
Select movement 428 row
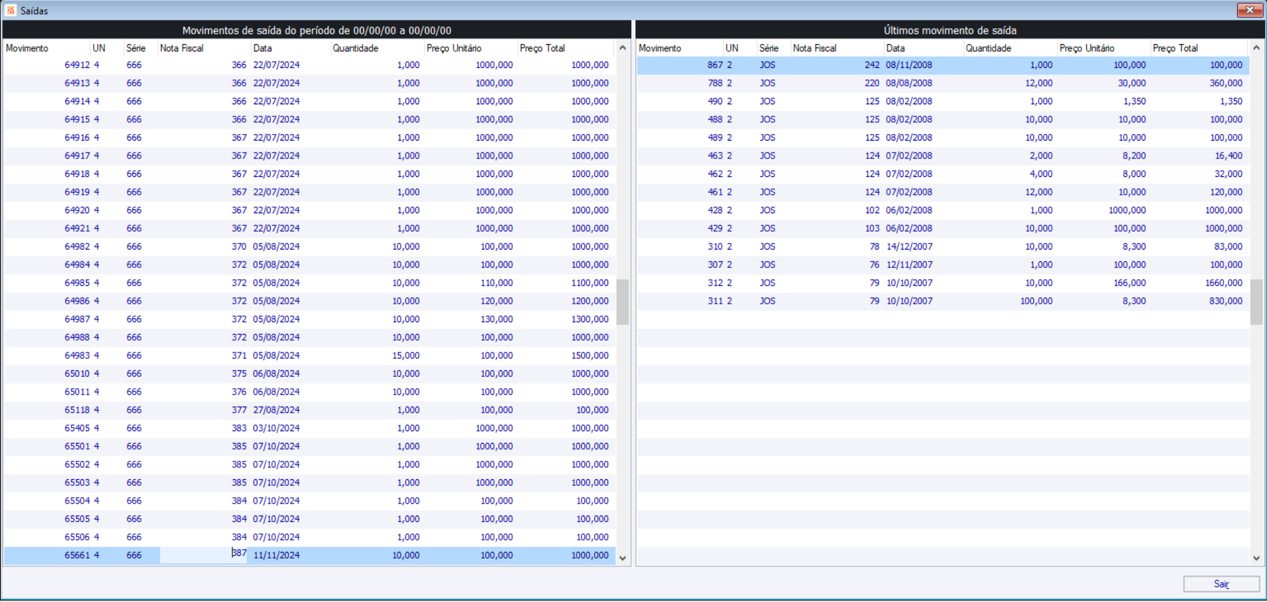coord(943,211)
